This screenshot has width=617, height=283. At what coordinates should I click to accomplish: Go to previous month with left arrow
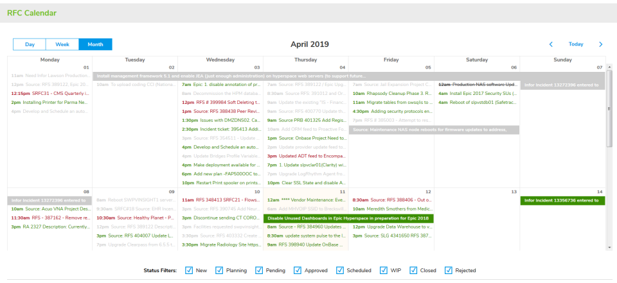click(551, 44)
